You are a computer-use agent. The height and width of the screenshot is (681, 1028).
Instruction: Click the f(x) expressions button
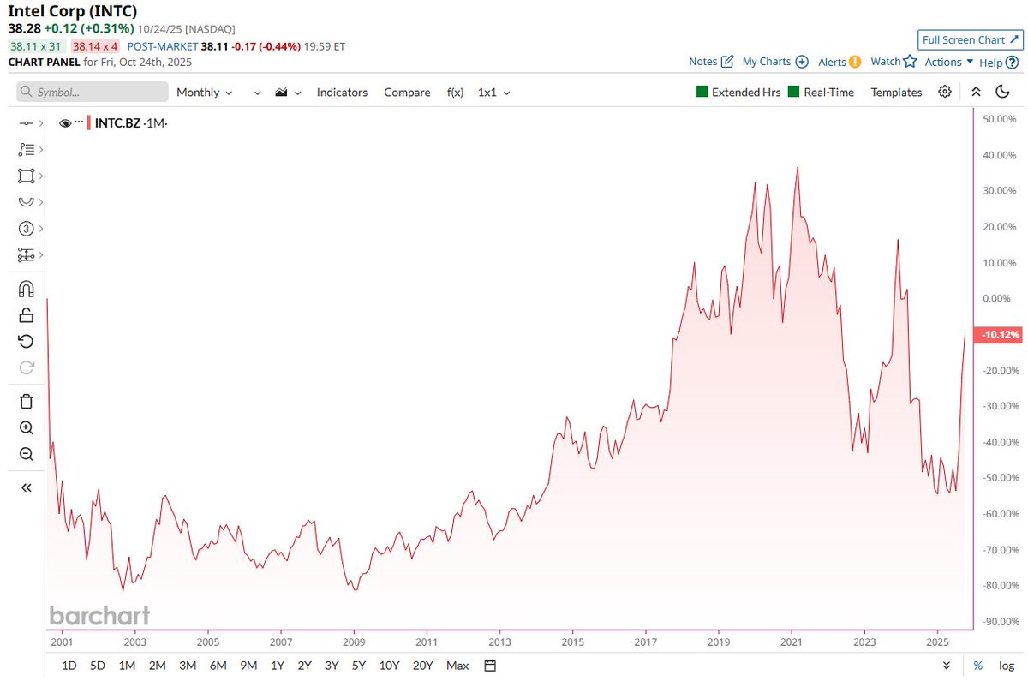(455, 92)
